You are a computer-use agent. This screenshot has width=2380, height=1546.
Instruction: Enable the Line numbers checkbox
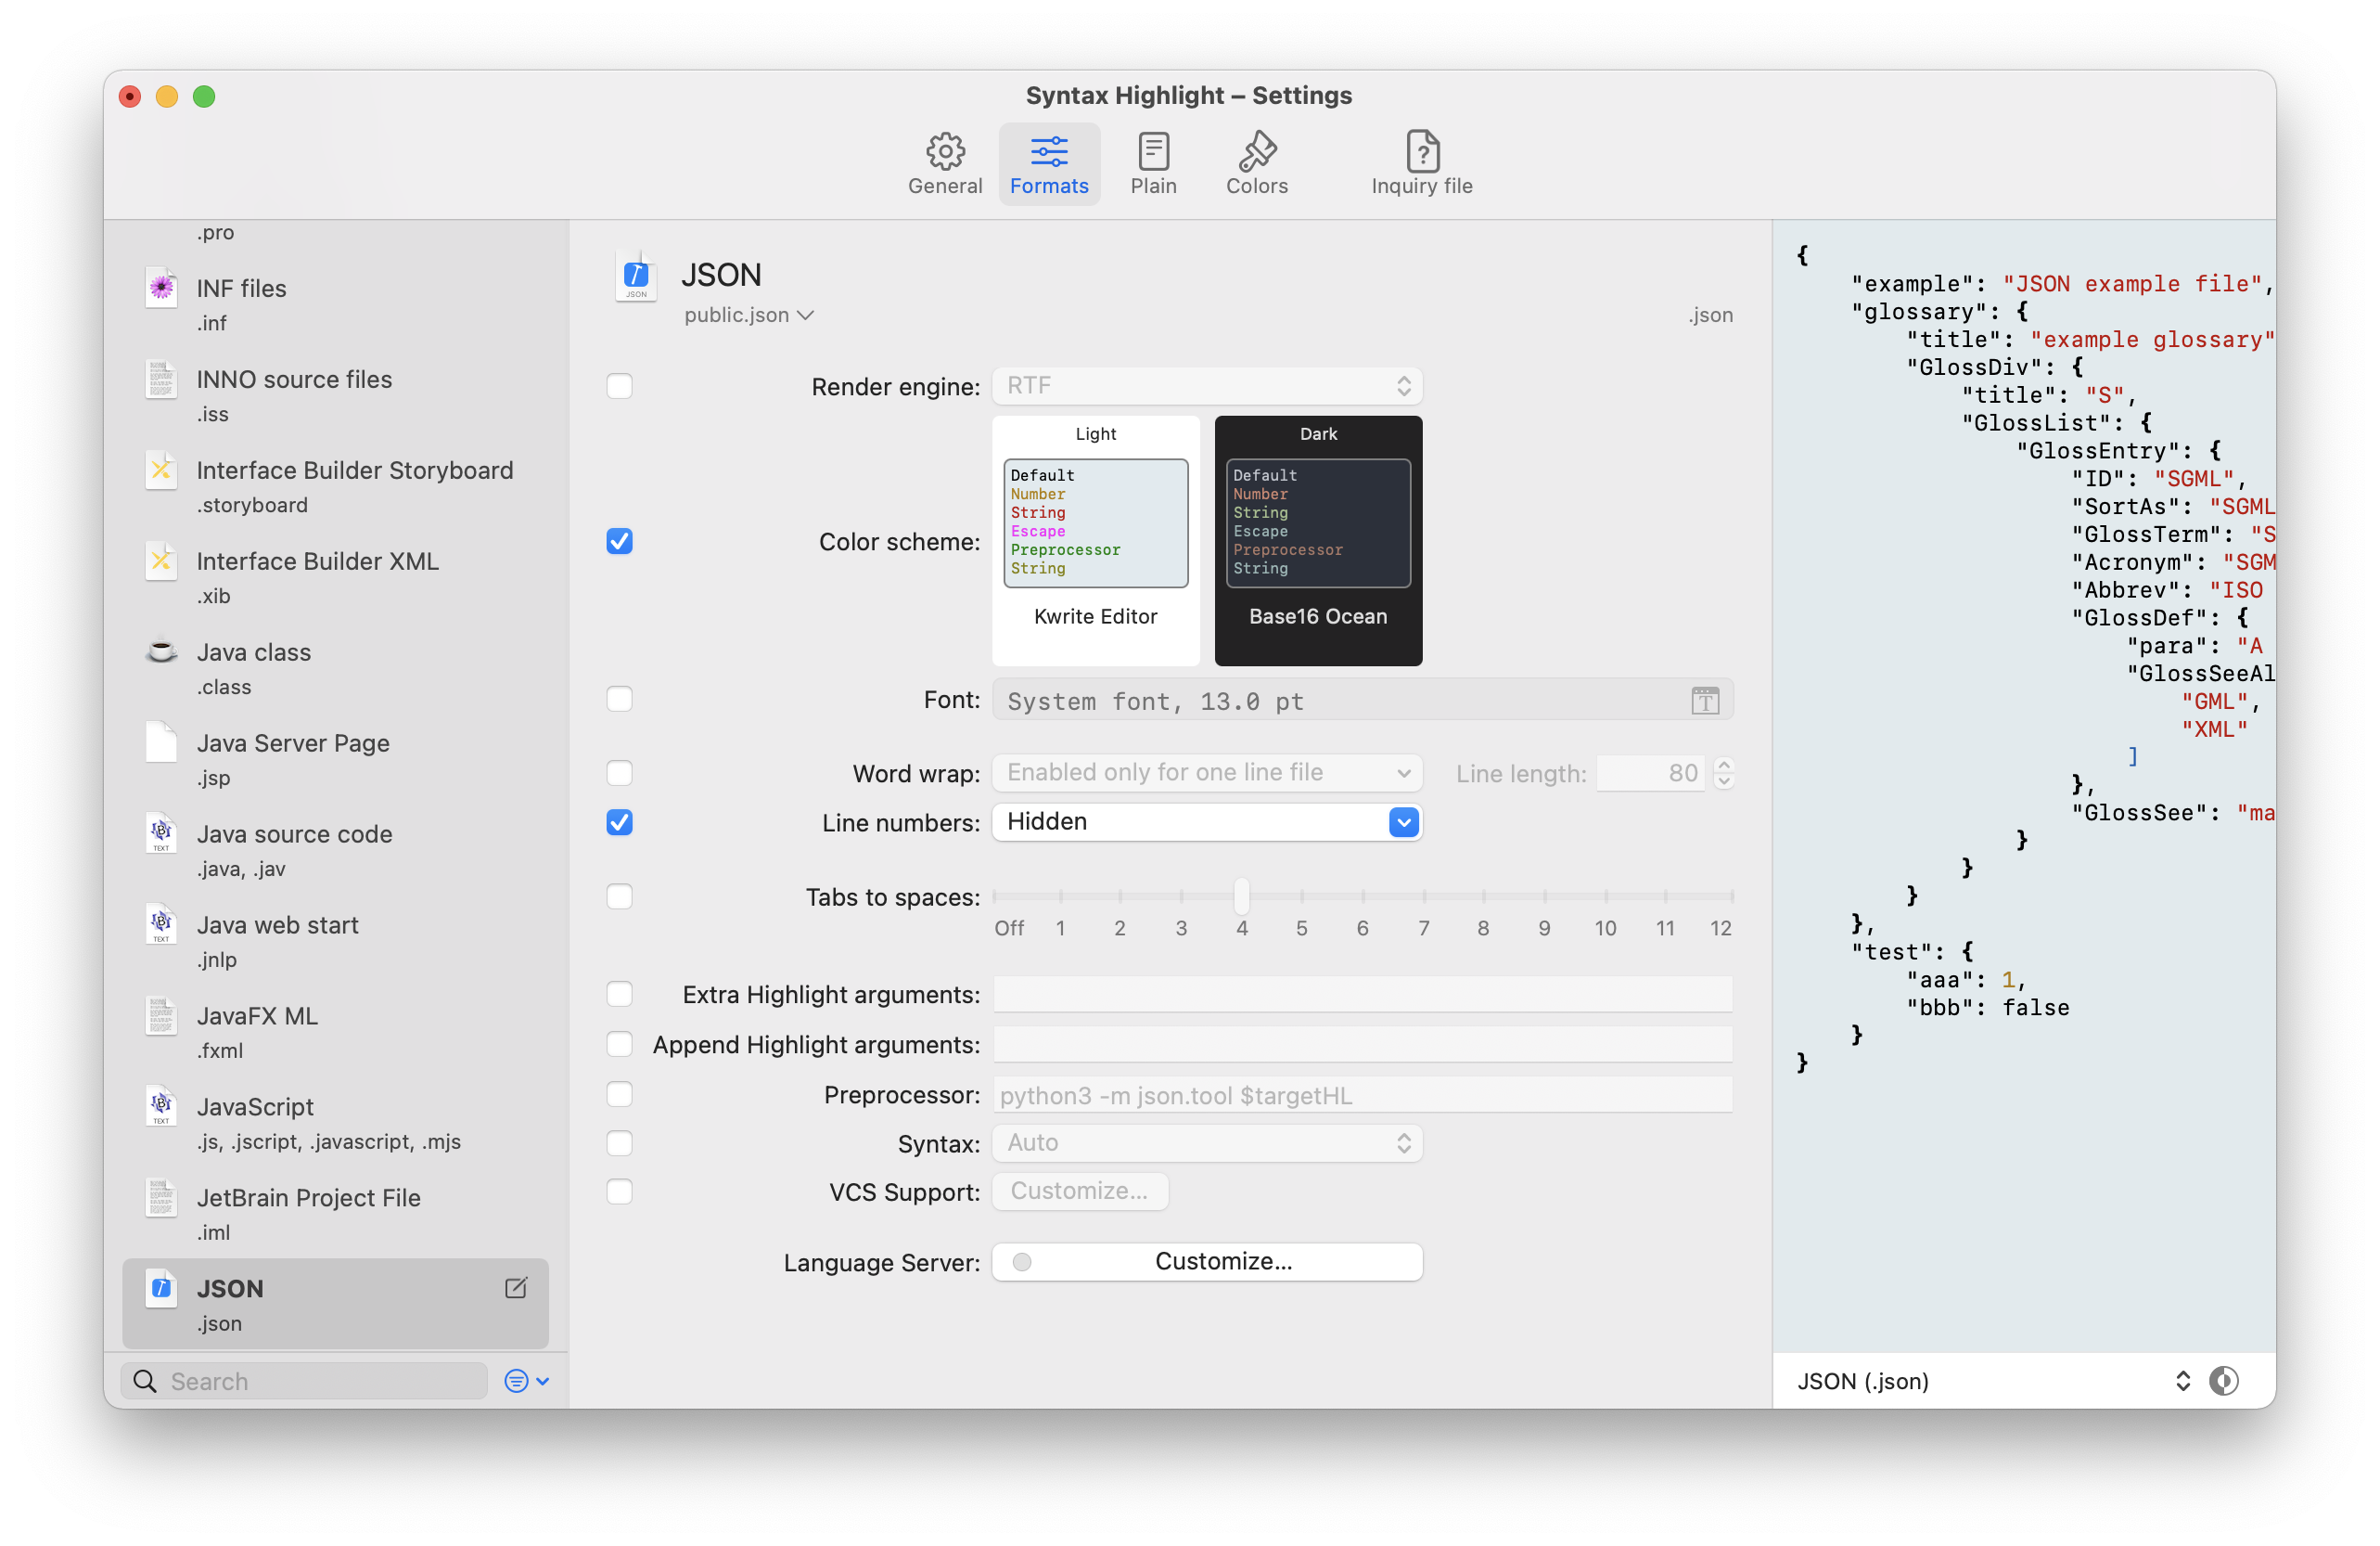click(620, 820)
